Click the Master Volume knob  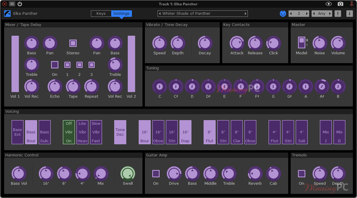pyautogui.click(x=338, y=43)
